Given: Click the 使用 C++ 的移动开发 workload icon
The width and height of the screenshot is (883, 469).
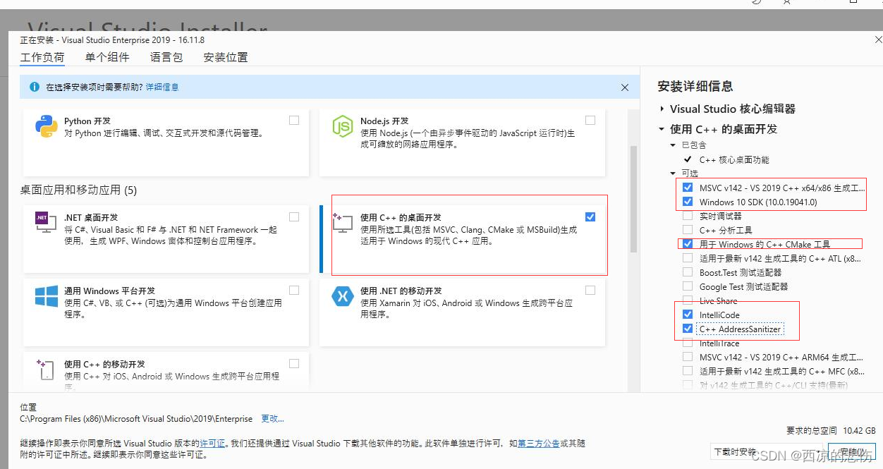Looking at the screenshot, I should [x=46, y=370].
